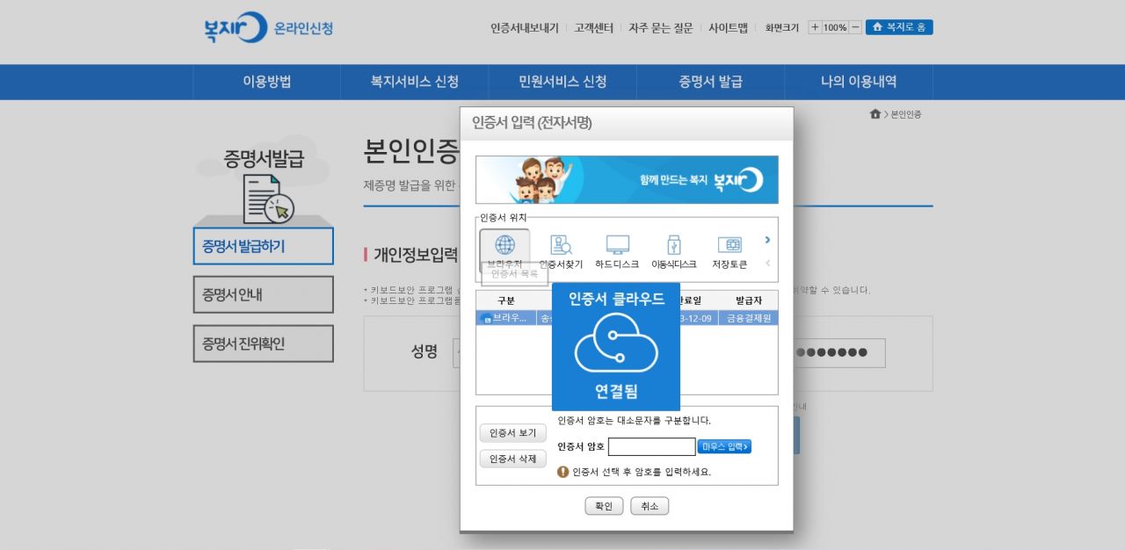Pick the 저장토큰 token icon
This screenshot has width=1125, height=550.
point(729,250)
